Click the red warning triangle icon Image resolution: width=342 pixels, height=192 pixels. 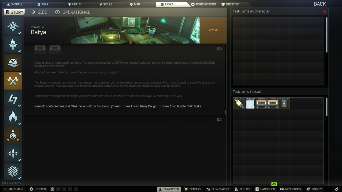point(324,11)
